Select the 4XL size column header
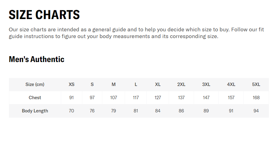This screenshot has width=276, height=160. [231, 84]
